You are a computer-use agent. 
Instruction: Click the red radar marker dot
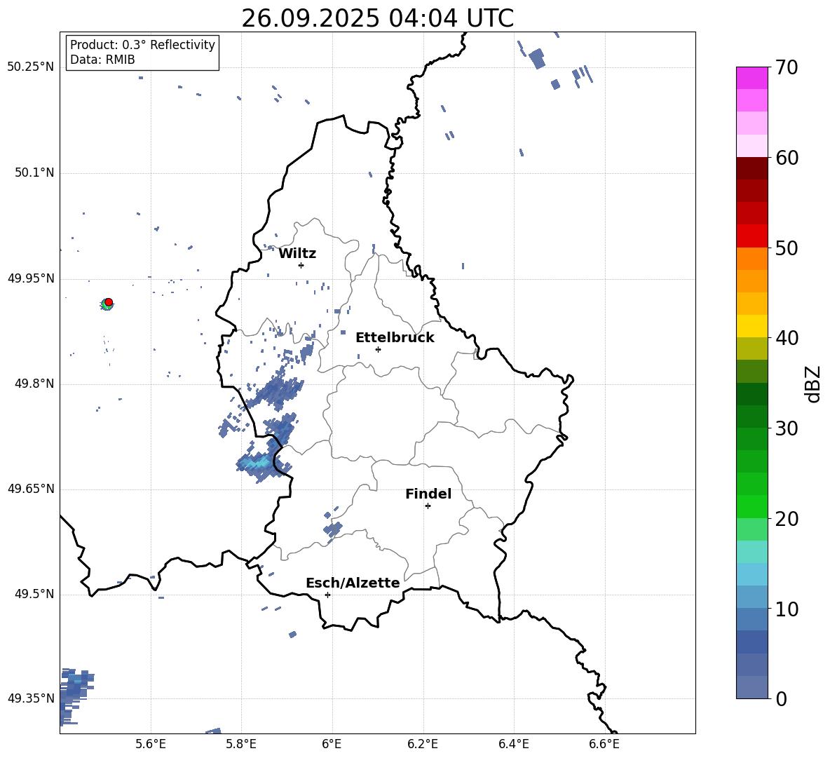[x=109, y=302]
